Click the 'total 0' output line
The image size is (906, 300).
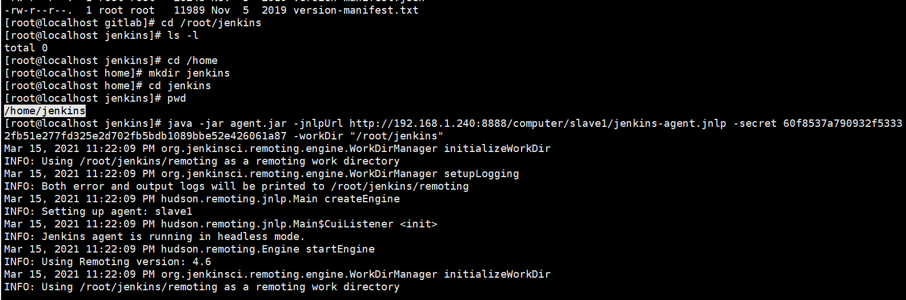pos(26,48)
